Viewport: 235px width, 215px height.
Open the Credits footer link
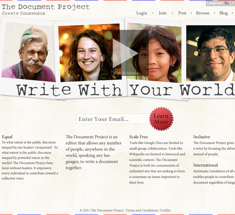coord(165,210)
